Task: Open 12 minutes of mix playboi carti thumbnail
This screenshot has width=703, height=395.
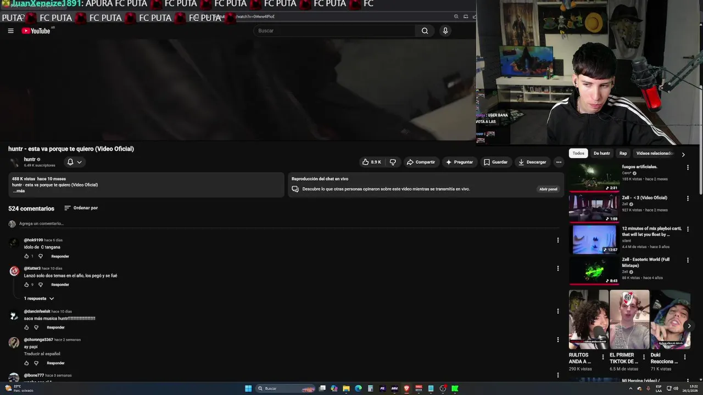Action: tap(594, 239)
